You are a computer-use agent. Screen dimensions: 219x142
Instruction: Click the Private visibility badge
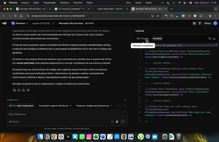click(x=90, y=23)
